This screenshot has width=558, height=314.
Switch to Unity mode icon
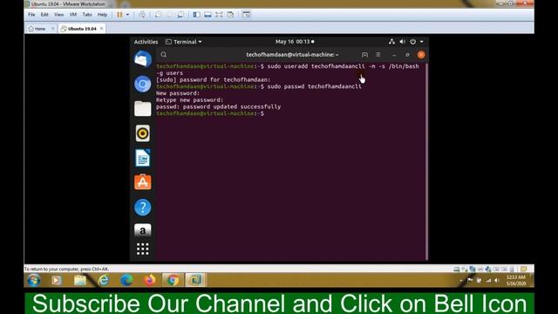click(x=230, y=15)
